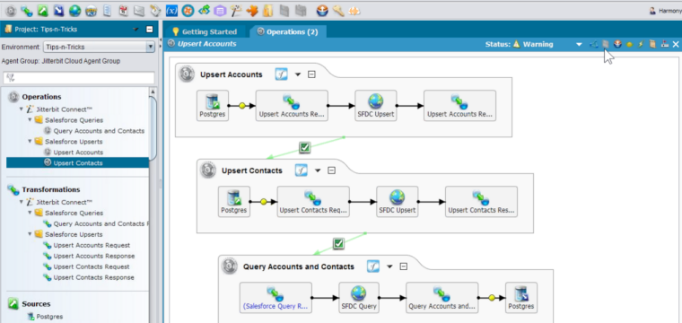Open the Status Warning dropdown arrow
Screen dimensions: 682x323
point(579,44)
